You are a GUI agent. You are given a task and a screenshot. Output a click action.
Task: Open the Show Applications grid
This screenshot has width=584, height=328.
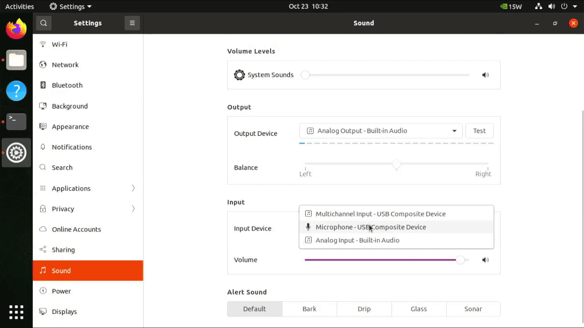click(x=16, y=312)
